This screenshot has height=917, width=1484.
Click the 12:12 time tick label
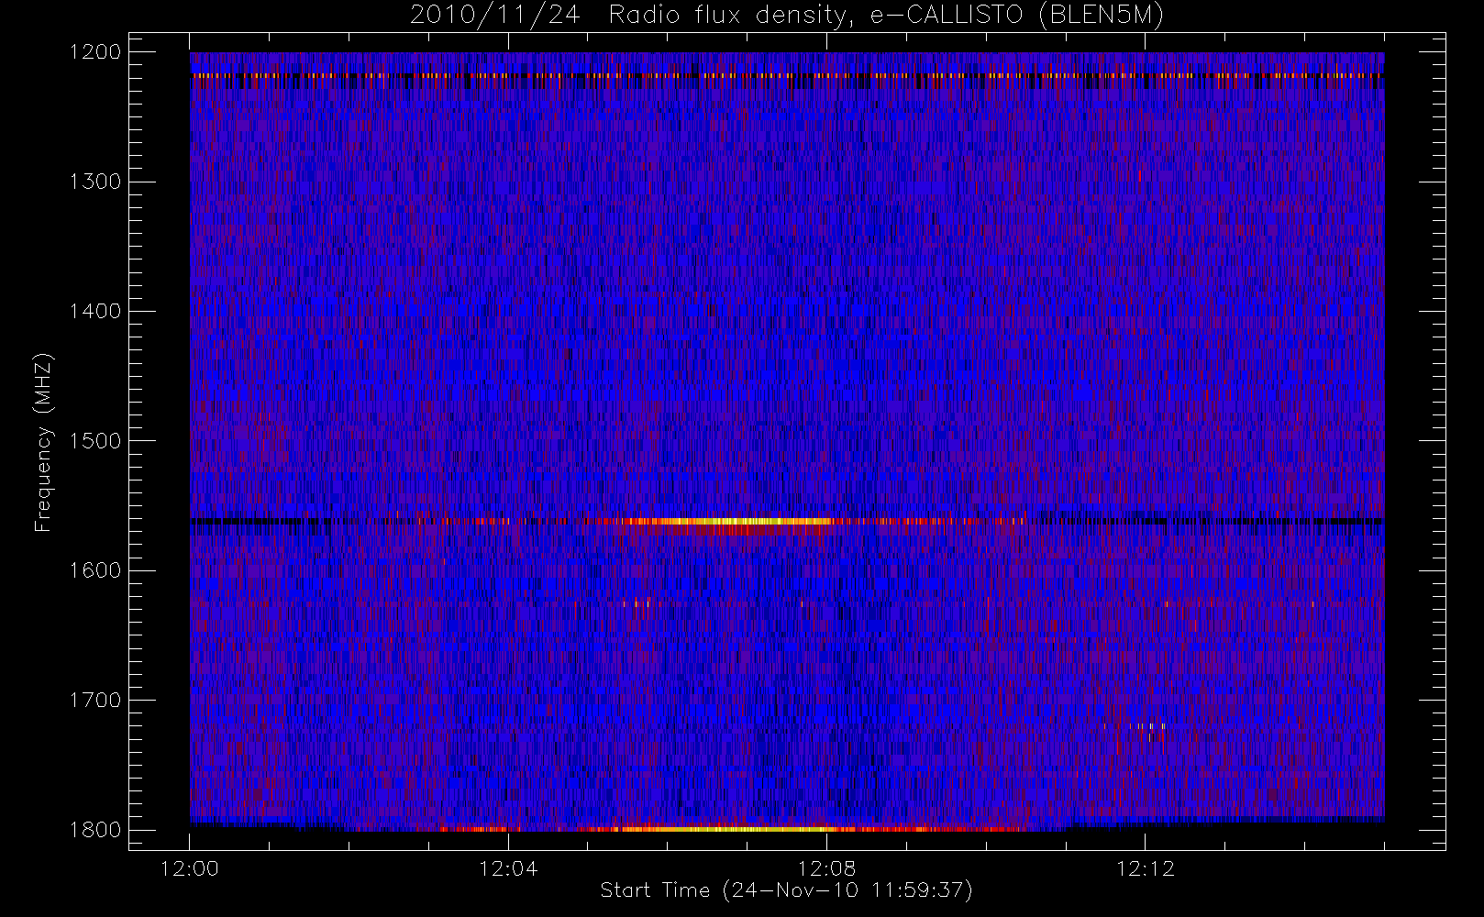tap(1145, 868)
